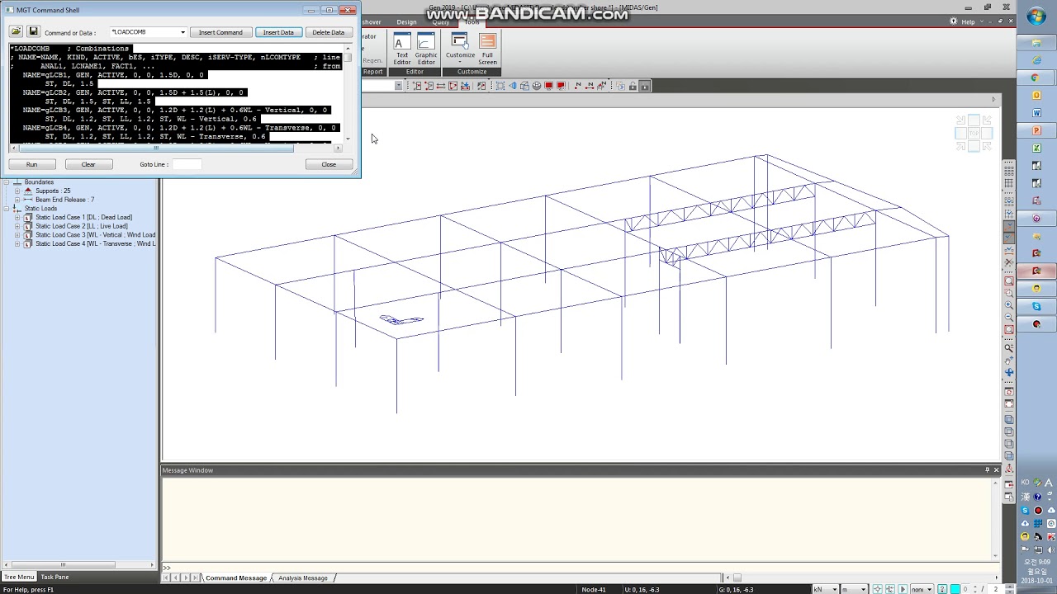Click the play arrow icon in status bar
Viewport: 1057px width, 594px height.
903,589
